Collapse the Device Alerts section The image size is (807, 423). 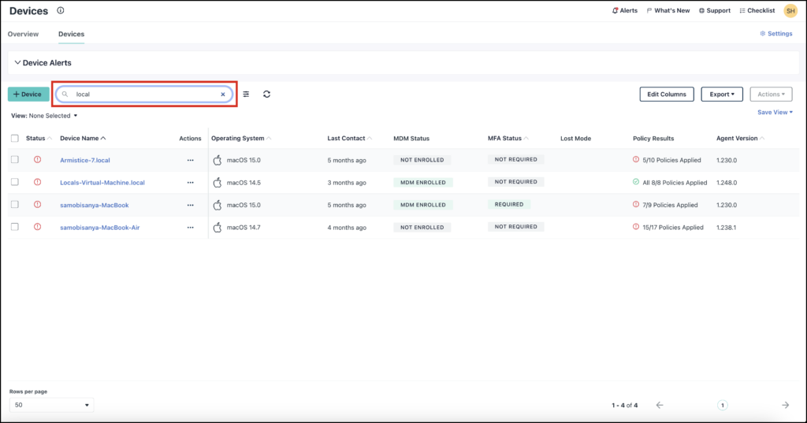point(18,63)
